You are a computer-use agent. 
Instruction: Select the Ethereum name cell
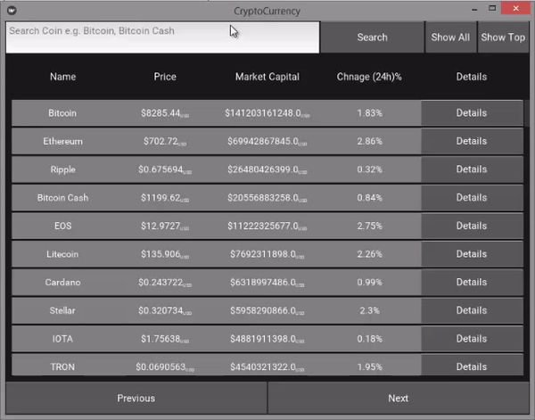pos(62,141)
